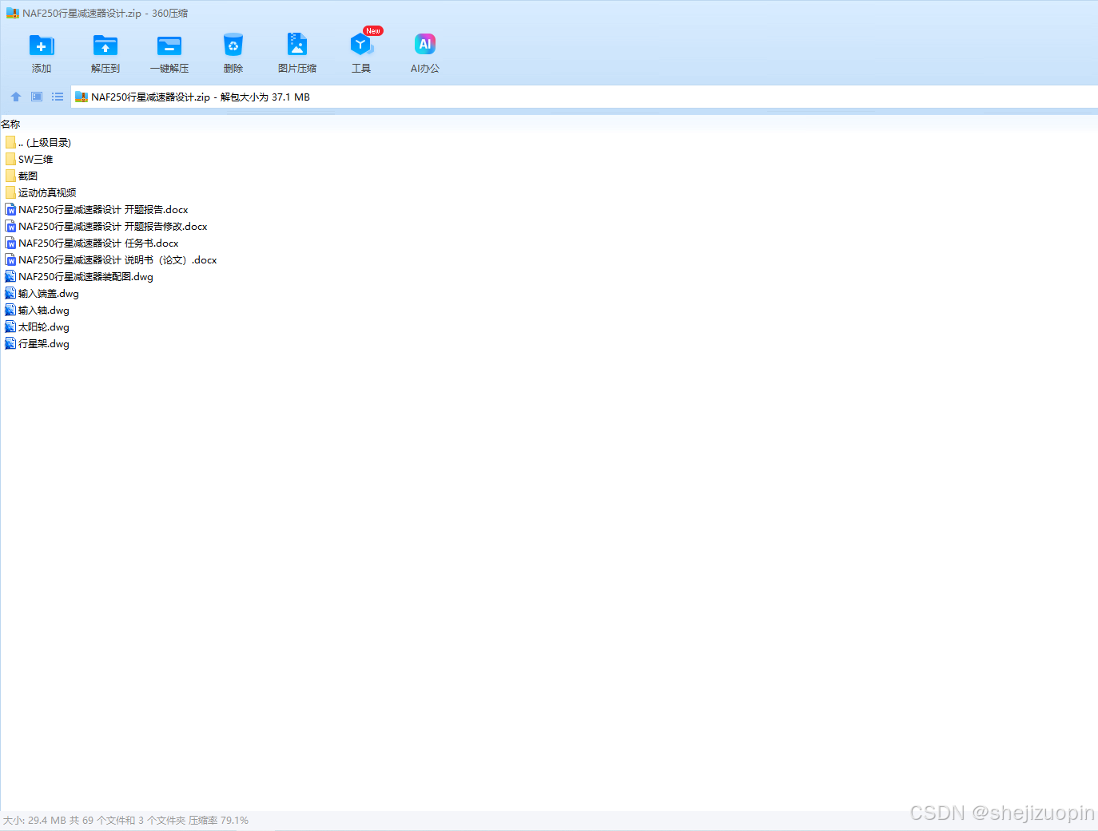Switch to the icon view mode button
The width and height of the screenshot is (1098, 831).
coord(37,97)
